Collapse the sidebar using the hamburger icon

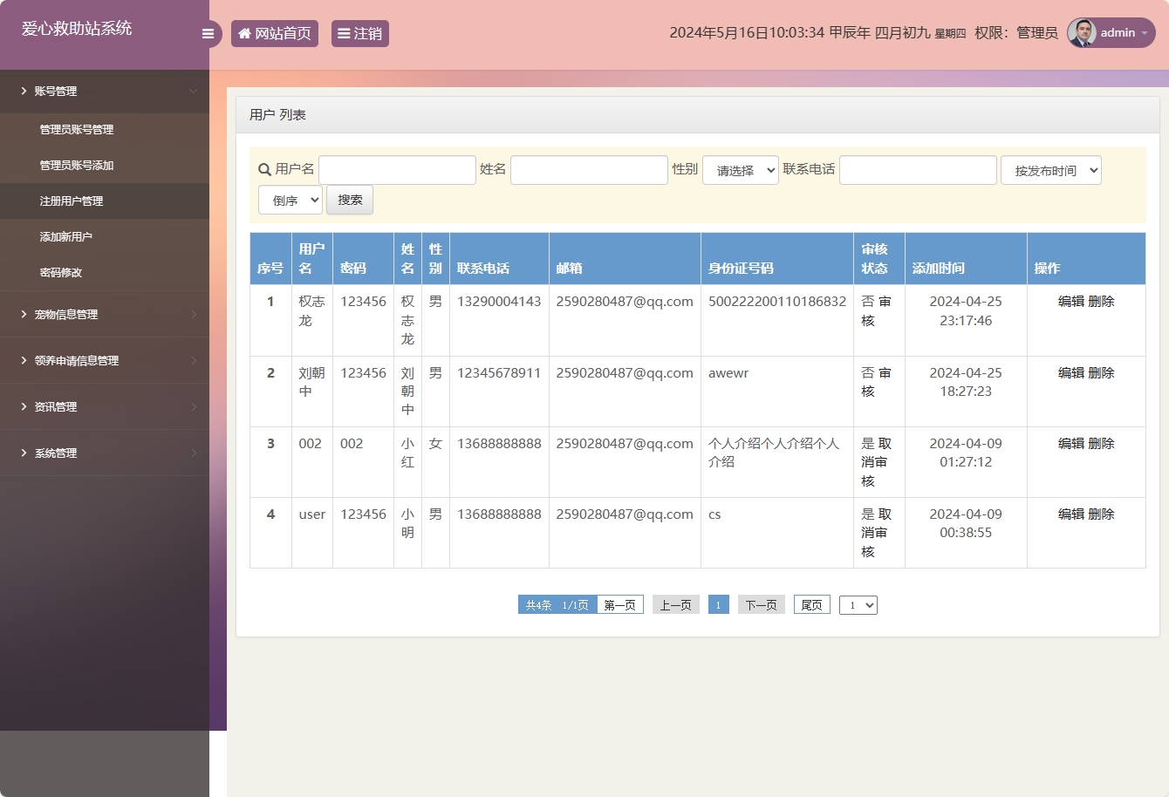tap(208, 33)
